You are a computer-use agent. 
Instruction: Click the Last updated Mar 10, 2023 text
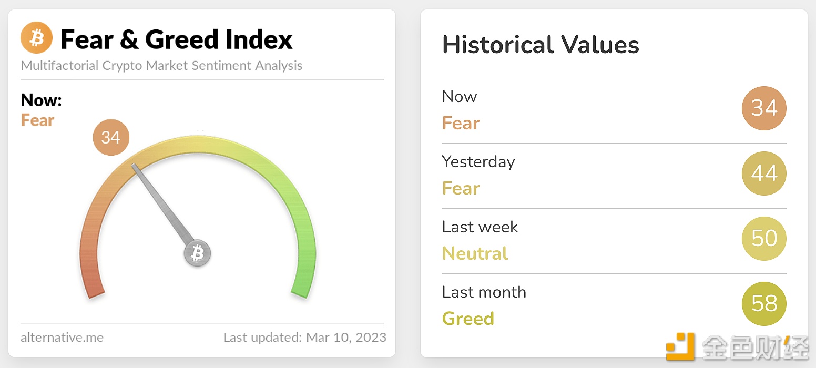click(304, 337)
